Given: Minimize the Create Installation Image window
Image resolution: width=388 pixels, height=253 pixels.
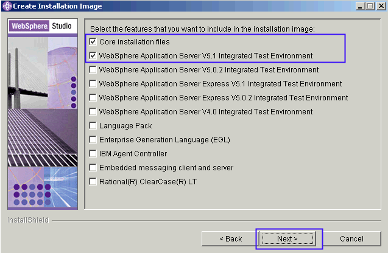Looking at the screenshot, I should 361,6.
